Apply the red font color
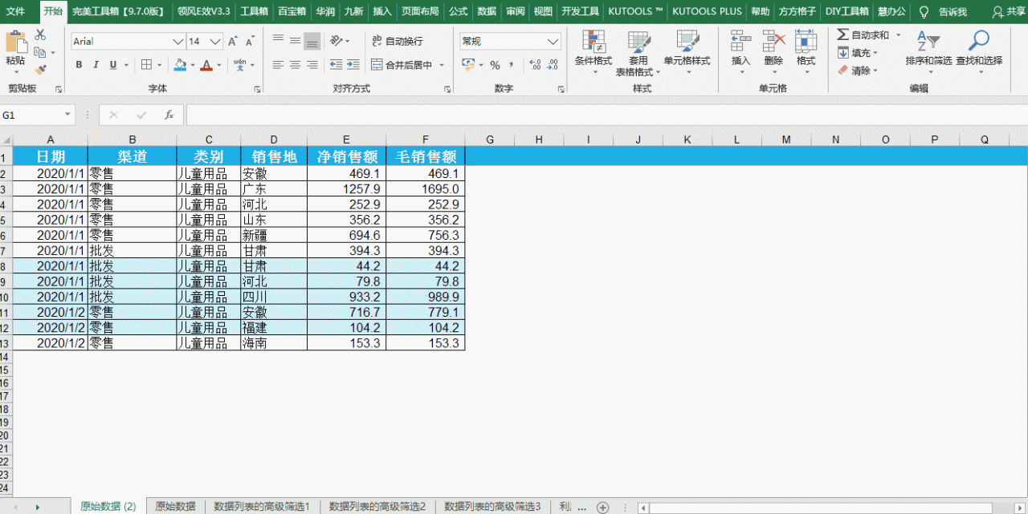 point(207,65)
